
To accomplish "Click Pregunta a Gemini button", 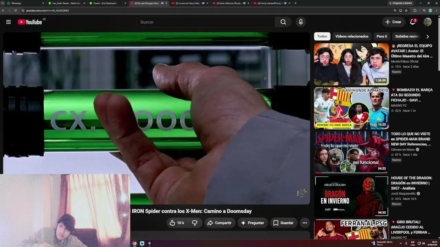I will click(x=400, y=3).
